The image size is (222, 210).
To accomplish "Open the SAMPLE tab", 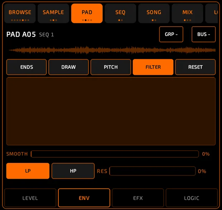I will pyautogui.click(x=53, y=13).
